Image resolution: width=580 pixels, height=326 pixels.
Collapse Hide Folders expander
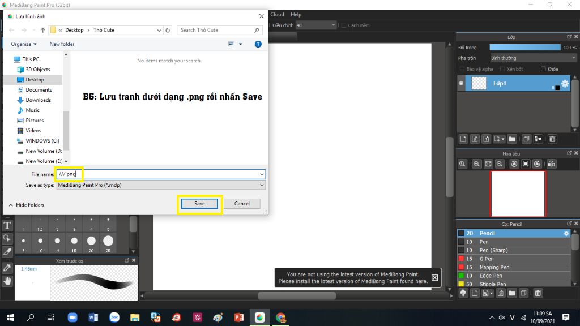pos(26,205)
